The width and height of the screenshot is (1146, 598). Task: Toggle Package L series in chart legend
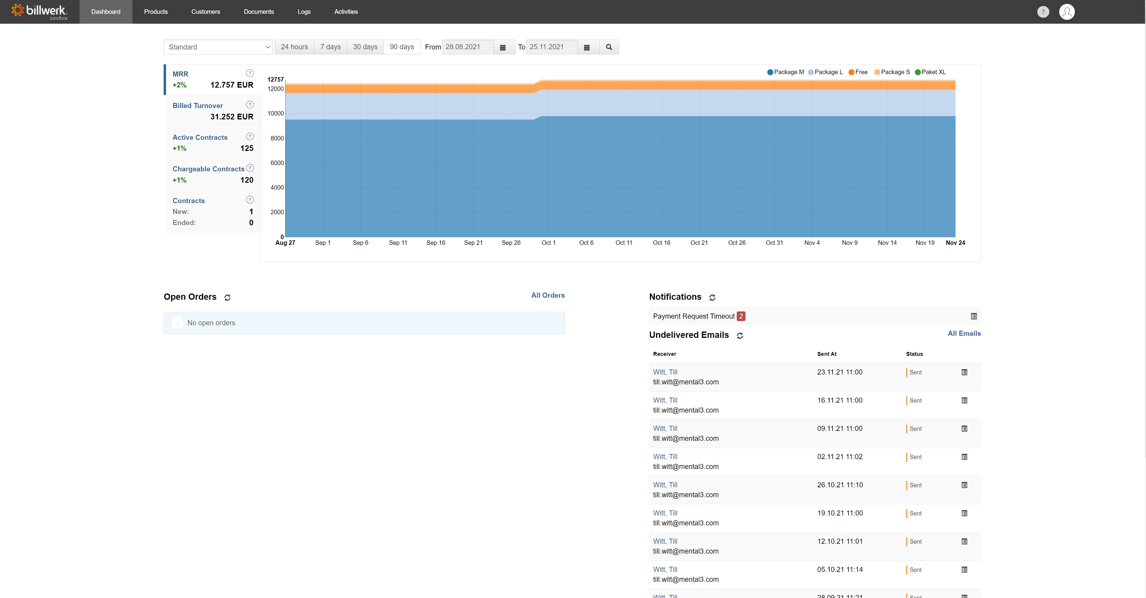click(x=826, y=72)
